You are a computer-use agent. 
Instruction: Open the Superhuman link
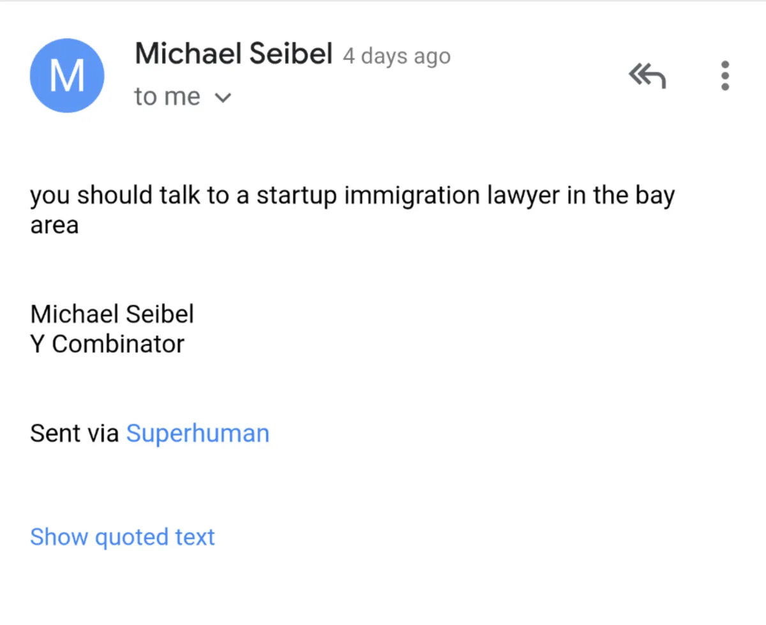[198, 434]
